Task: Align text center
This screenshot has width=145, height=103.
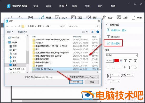Action: pyautogui.click(x=114, y=67)
